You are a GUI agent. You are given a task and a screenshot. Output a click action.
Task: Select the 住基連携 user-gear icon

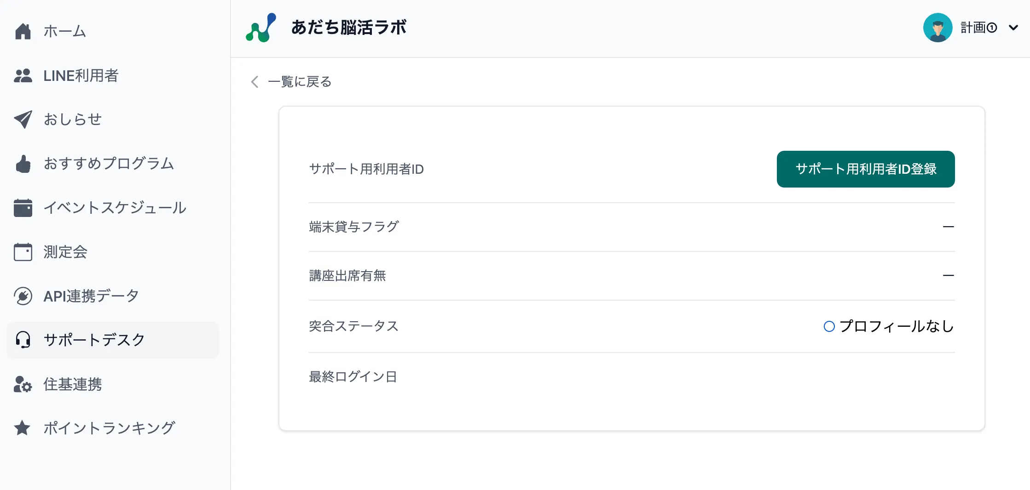pyautogui.click(x=22, y=385)
